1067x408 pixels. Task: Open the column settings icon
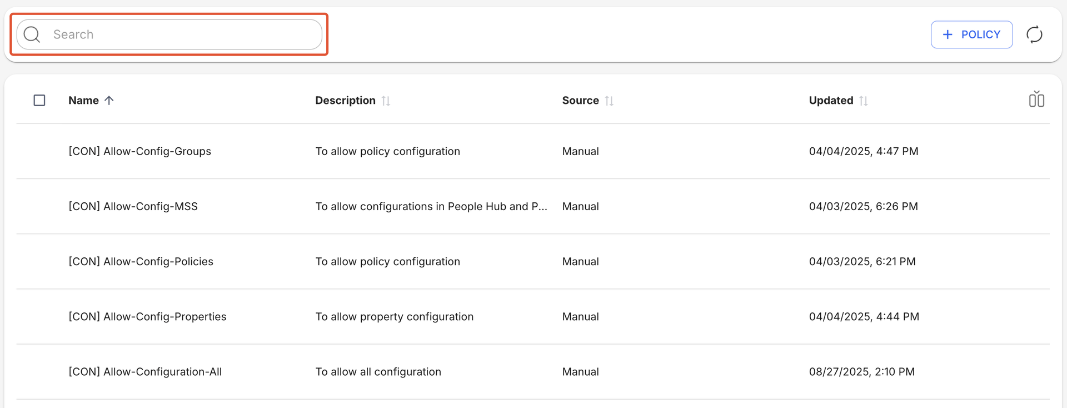pyautogui.click(x=1036, y=99)
